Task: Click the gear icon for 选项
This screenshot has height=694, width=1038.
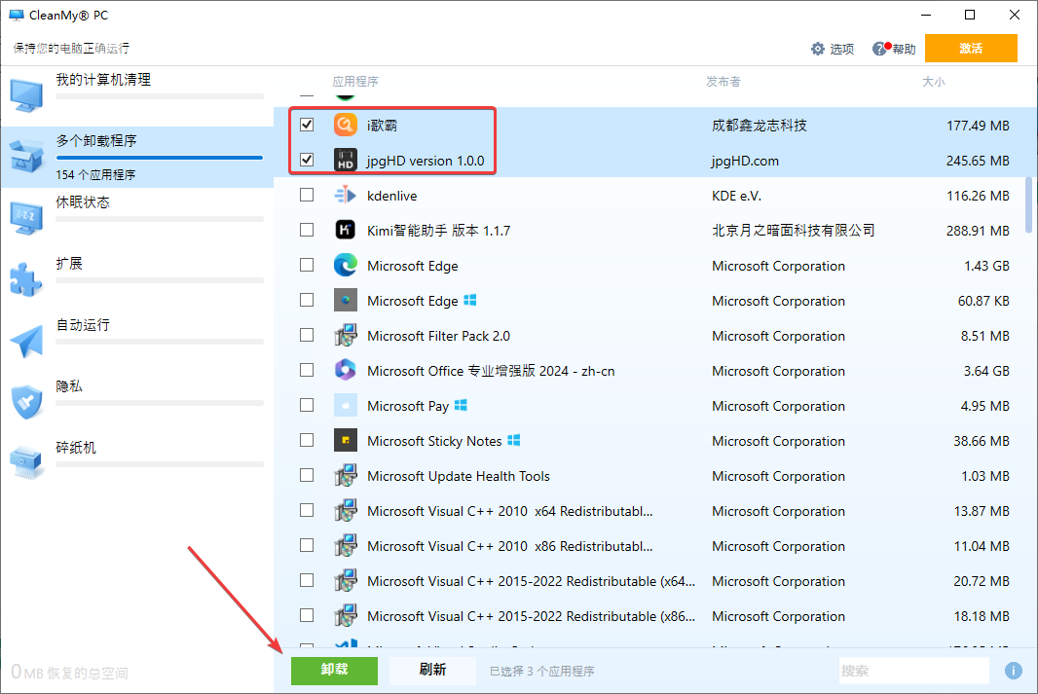Action: tap(818, 49)
